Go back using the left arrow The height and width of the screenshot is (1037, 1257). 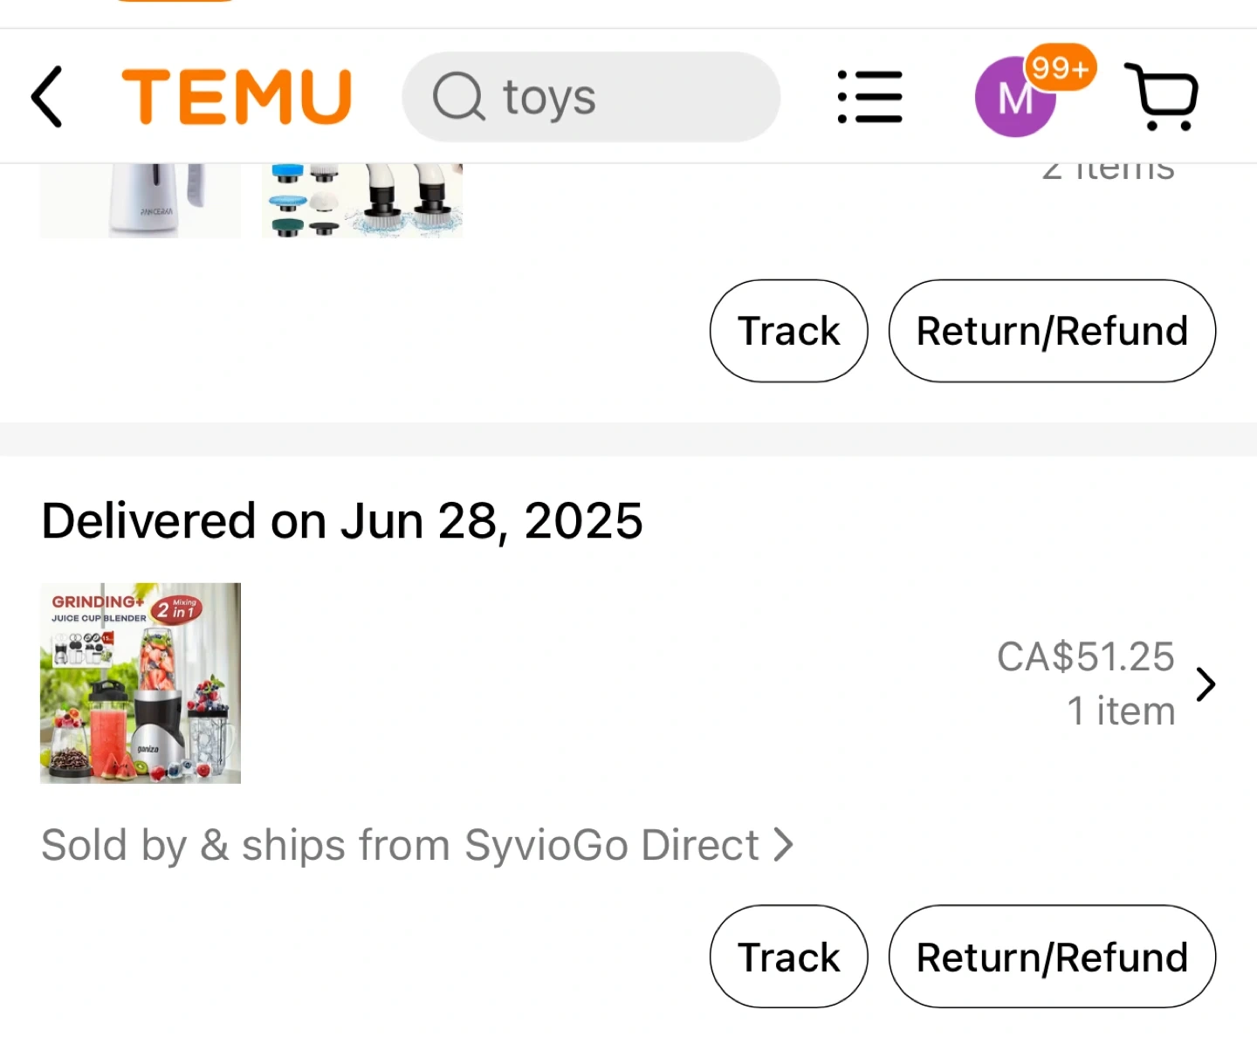(47, 97)
